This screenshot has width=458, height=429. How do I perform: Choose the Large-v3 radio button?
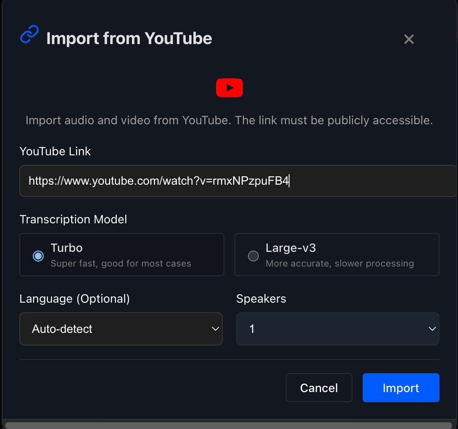point(253,256)
